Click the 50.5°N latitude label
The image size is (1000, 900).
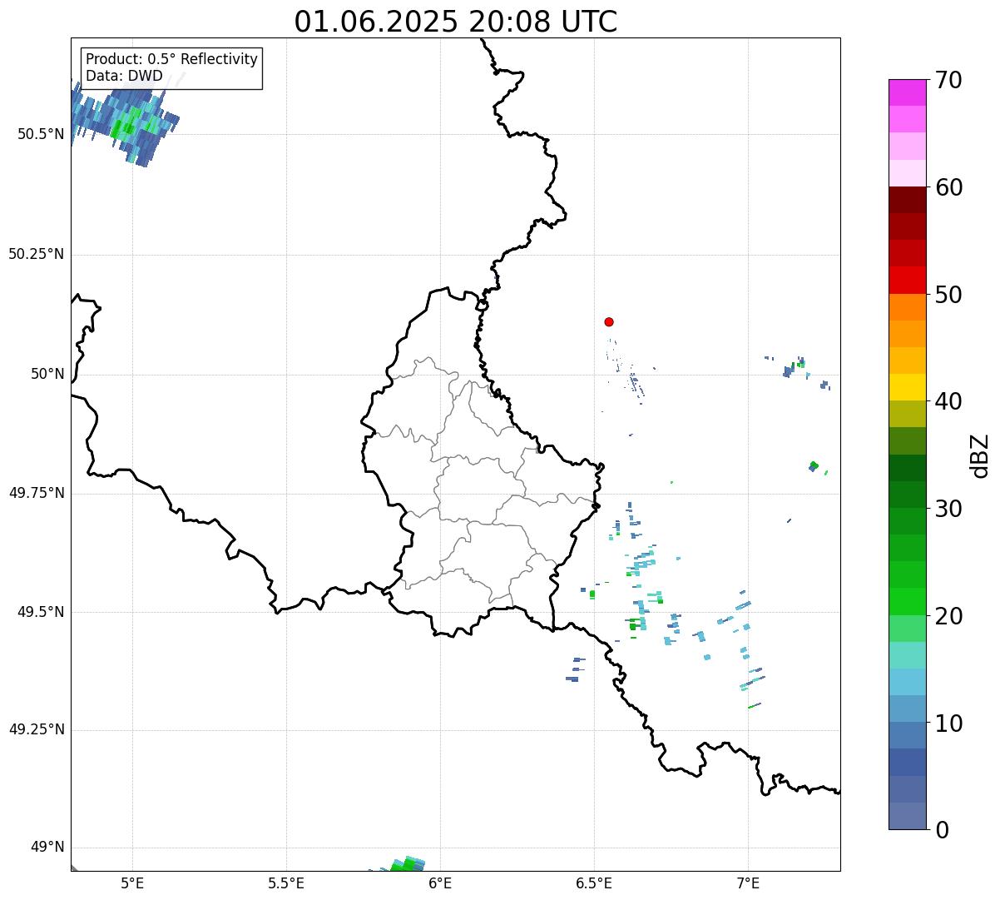click(41, 134)
